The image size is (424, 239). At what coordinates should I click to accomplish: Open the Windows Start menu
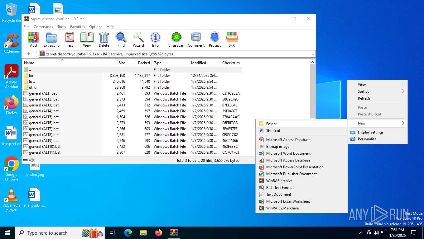pos(7,233)
